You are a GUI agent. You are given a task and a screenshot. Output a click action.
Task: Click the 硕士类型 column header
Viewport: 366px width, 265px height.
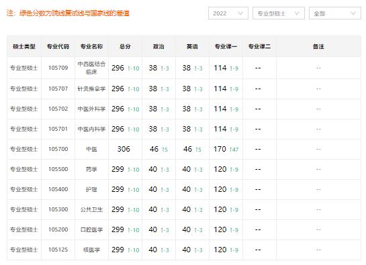pyautogui.click(x=24, y=46)
